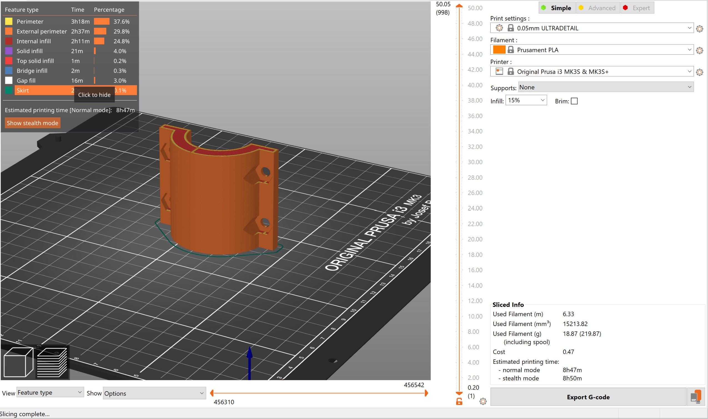Screen dimensions: 708x419
Task: Click Export G-code button
Action: click(588, 397)
